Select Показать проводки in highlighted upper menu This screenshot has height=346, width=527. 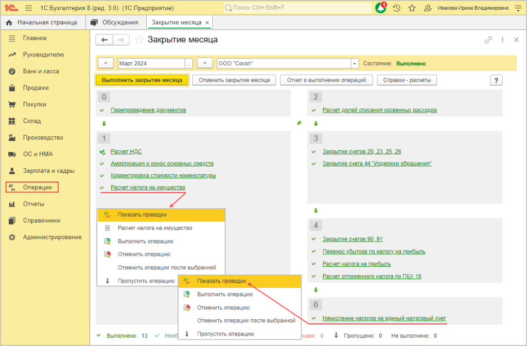click(x=142, y=214)
